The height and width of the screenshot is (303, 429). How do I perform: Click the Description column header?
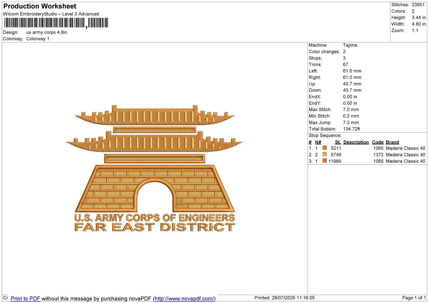(x=356, y=142)
